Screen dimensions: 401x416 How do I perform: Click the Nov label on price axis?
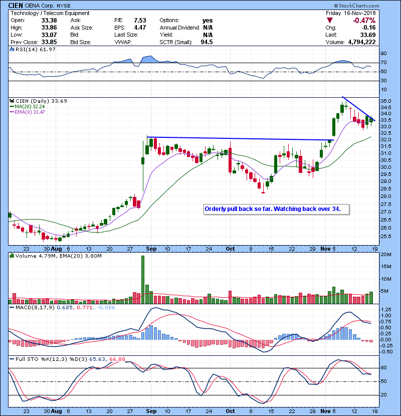point(326,249)
